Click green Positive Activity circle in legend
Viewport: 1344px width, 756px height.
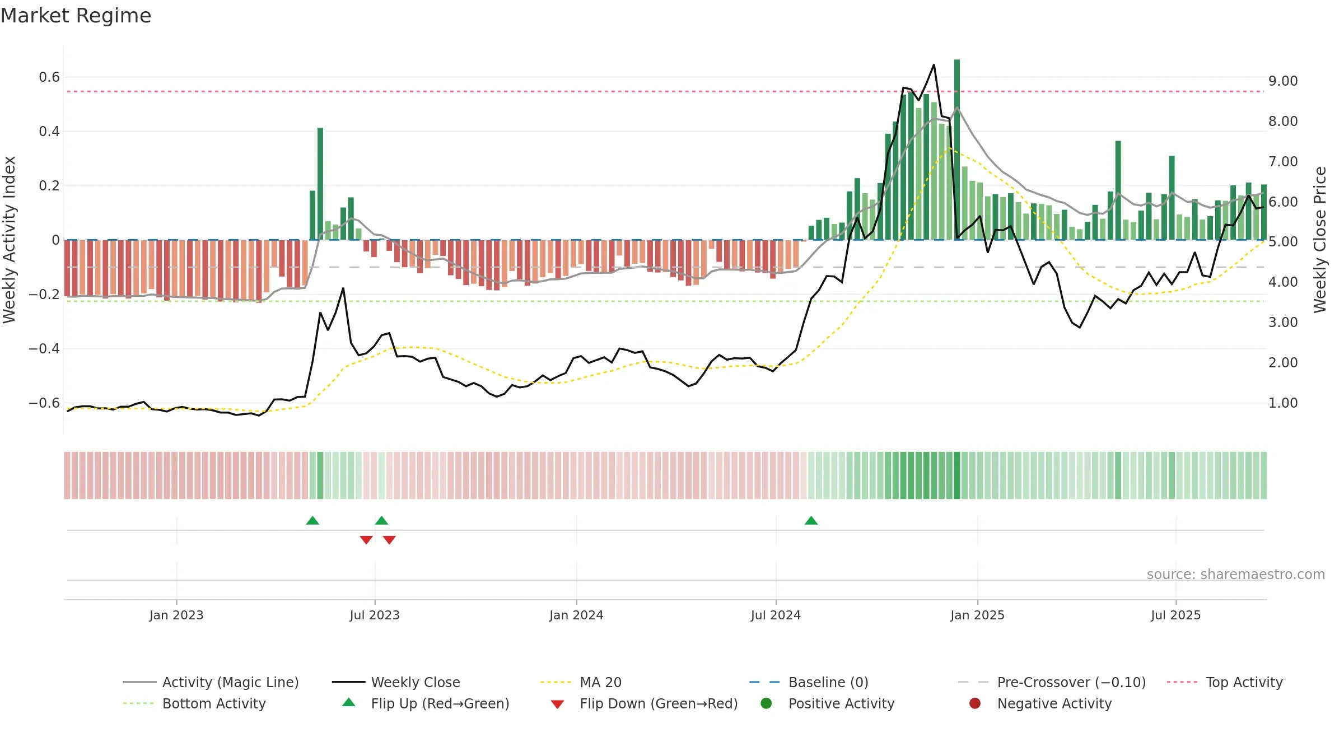coord(766,703)
